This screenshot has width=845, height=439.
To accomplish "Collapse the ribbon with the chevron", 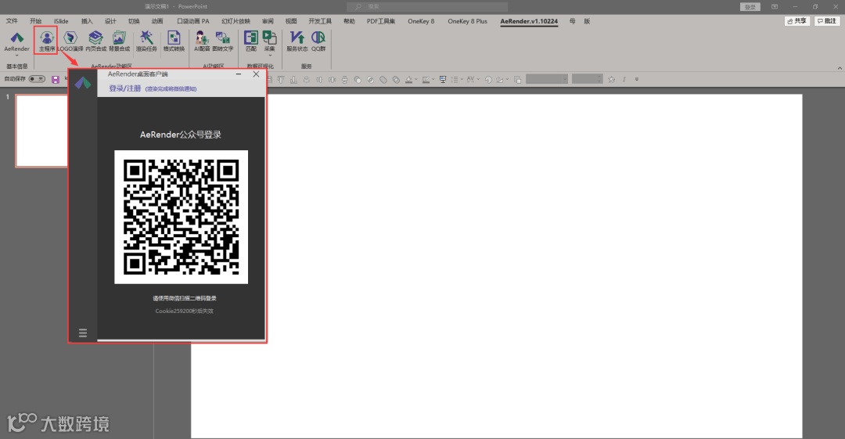I will tap(839, 68).
